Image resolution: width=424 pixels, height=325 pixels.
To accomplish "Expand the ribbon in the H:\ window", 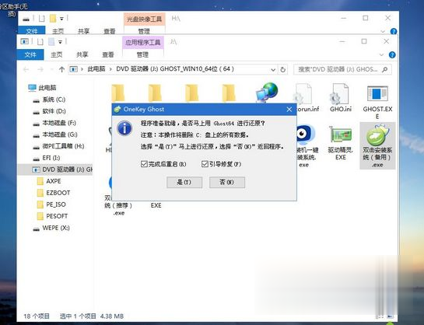I will pyautogui.click(x=383, y=32).
